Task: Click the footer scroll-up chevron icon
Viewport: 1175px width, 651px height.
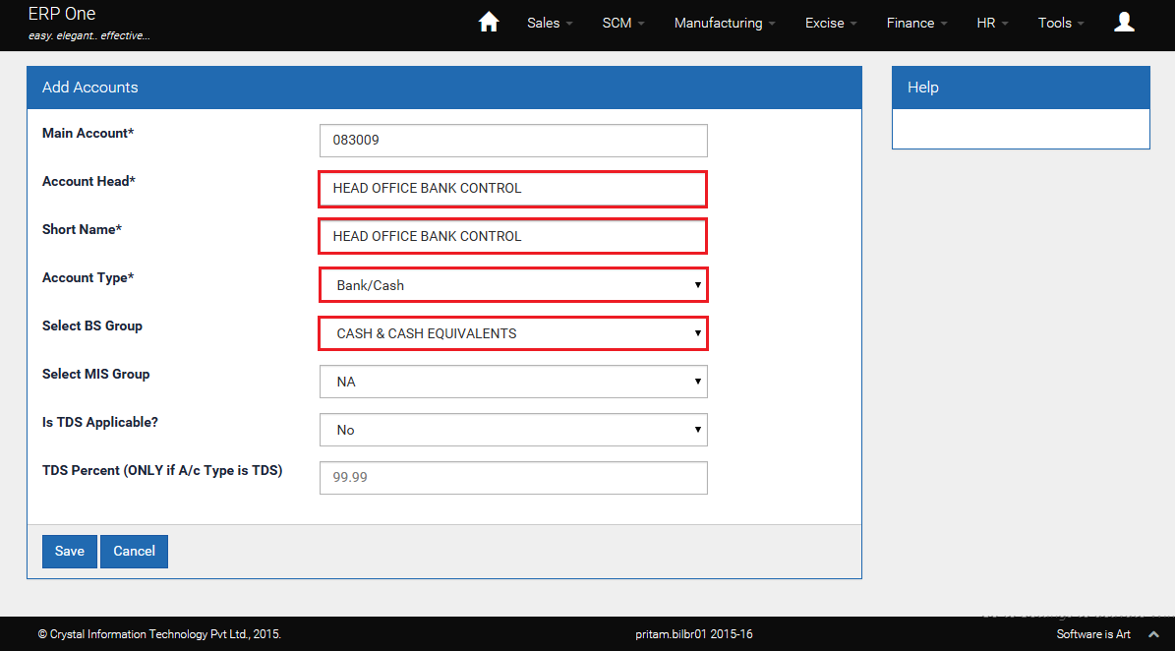Action: [x=1154, y=634]
